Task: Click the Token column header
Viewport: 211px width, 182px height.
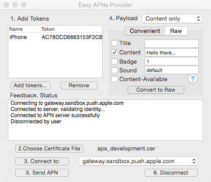Action: click(x=71, y=29)
